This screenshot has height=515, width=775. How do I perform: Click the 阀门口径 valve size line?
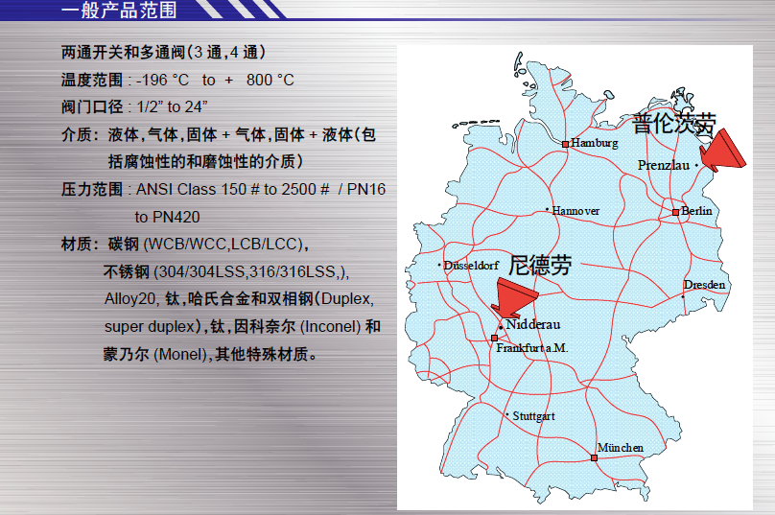click(x=135, y=106)
